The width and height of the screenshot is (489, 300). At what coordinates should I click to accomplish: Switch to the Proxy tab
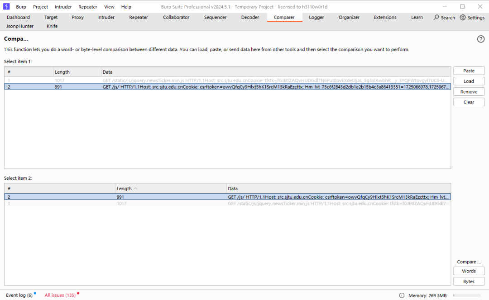[x=78, y=18]
